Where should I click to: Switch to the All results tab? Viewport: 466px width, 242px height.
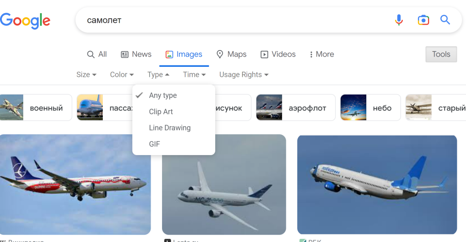tap(97, 54)
